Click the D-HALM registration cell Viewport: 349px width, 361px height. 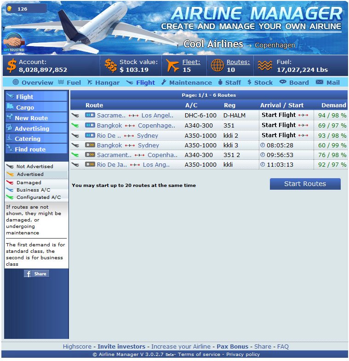235,115
